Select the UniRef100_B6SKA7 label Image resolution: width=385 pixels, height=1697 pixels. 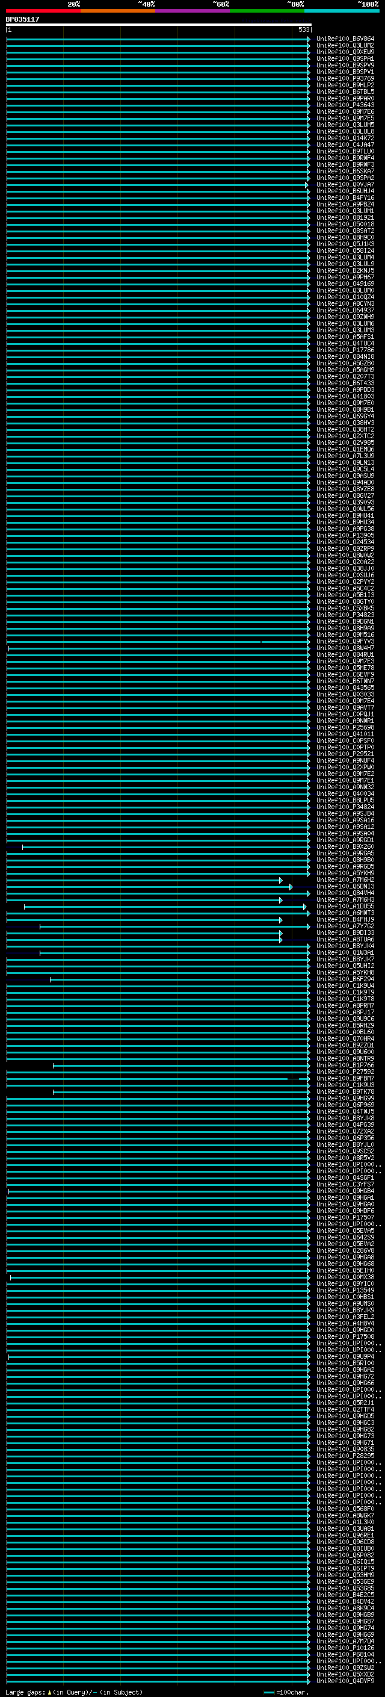[x=345, y=172]
